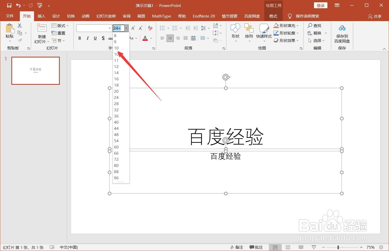The height and width of the screenshot is (251, 389).
Task: Apply distributed alignment to text
Action: coord(193,38)
